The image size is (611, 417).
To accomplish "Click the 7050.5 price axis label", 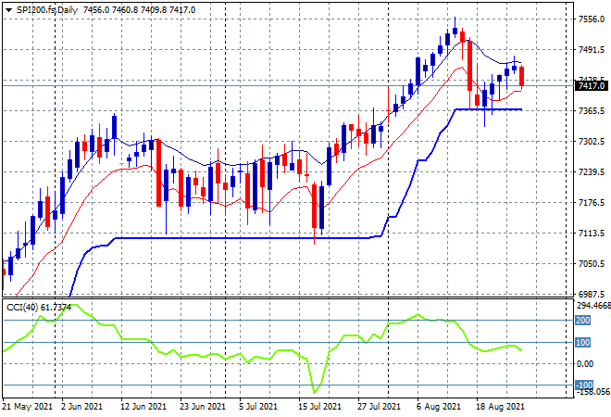I will 592,264.
